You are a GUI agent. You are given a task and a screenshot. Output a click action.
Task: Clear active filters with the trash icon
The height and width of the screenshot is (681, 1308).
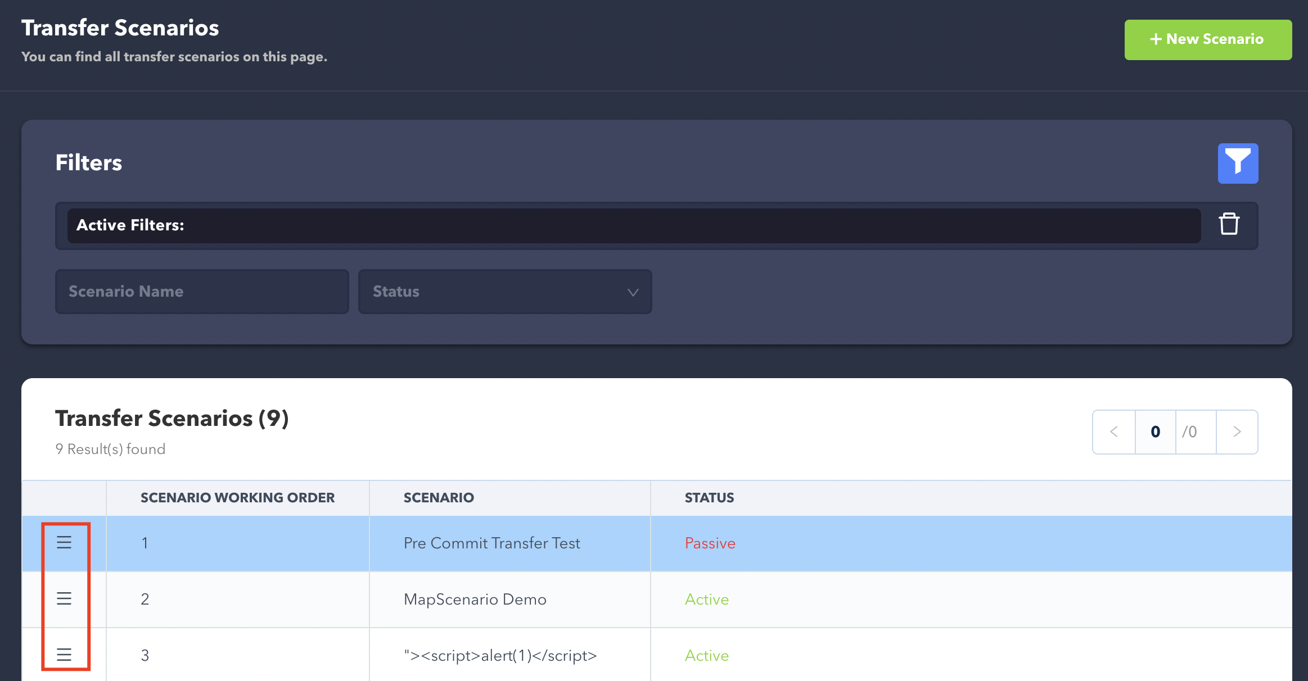click(1229, 224)
